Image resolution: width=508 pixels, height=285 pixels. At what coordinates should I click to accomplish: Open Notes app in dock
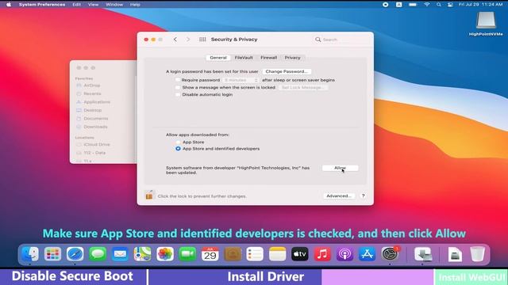(x=278, y=254)
